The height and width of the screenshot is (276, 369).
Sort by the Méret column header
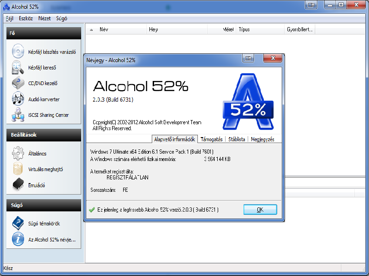(221, 29)
